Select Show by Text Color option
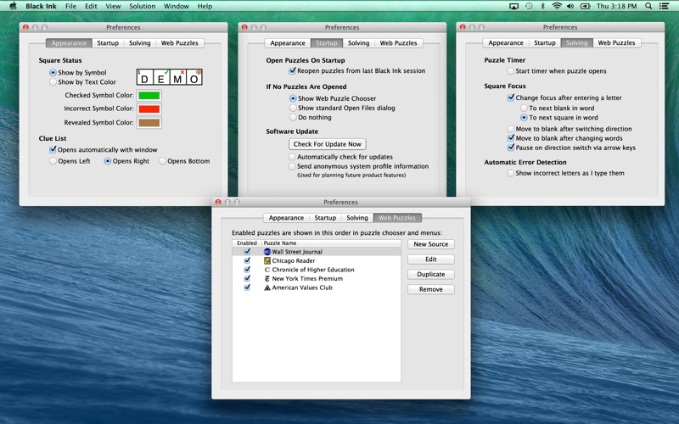679x424 pixels. click(53, 82)
